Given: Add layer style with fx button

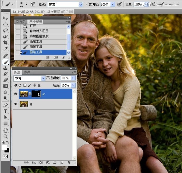Looking at the screenshot, I should 33,162.
